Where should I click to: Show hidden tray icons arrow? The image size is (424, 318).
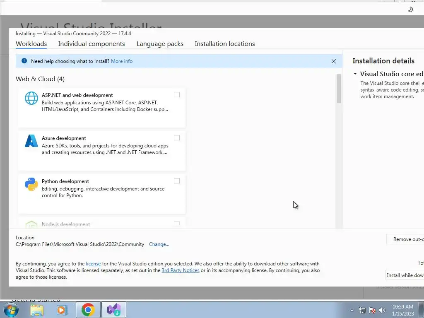[352, 310]
